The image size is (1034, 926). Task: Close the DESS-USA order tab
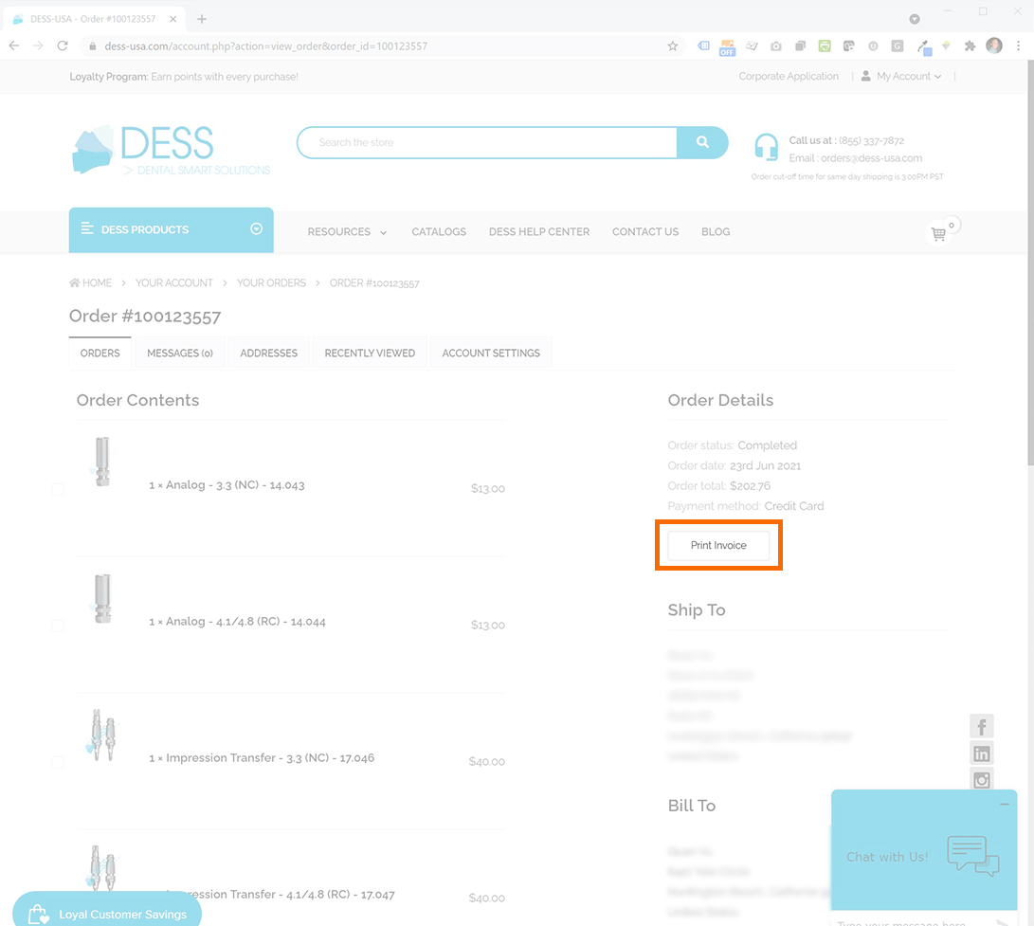[172, 19]
